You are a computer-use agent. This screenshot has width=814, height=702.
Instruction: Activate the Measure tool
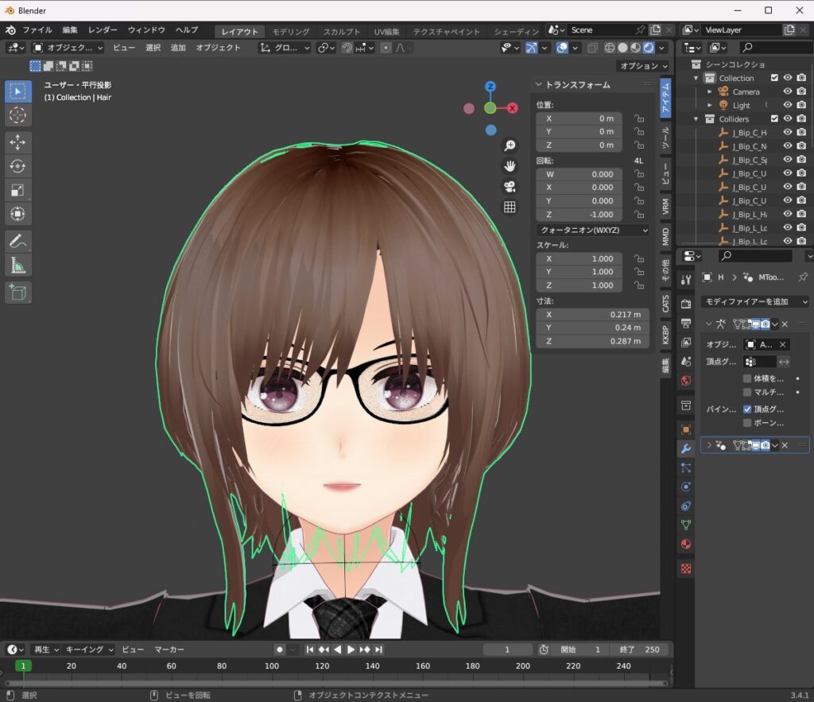[16, 265]
